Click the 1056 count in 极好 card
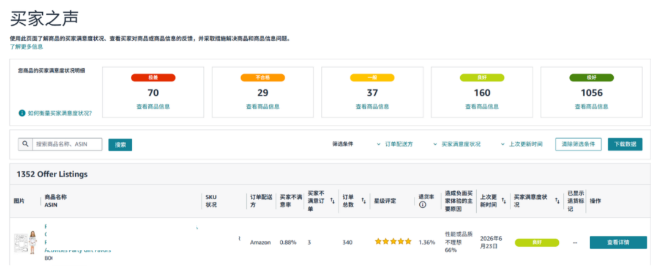Viewport: 661px width, 270px height. pos(591,93)
